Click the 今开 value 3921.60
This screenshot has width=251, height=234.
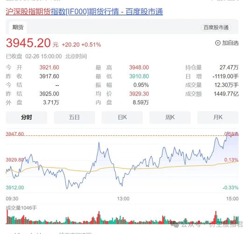click(x=49, y=67)
